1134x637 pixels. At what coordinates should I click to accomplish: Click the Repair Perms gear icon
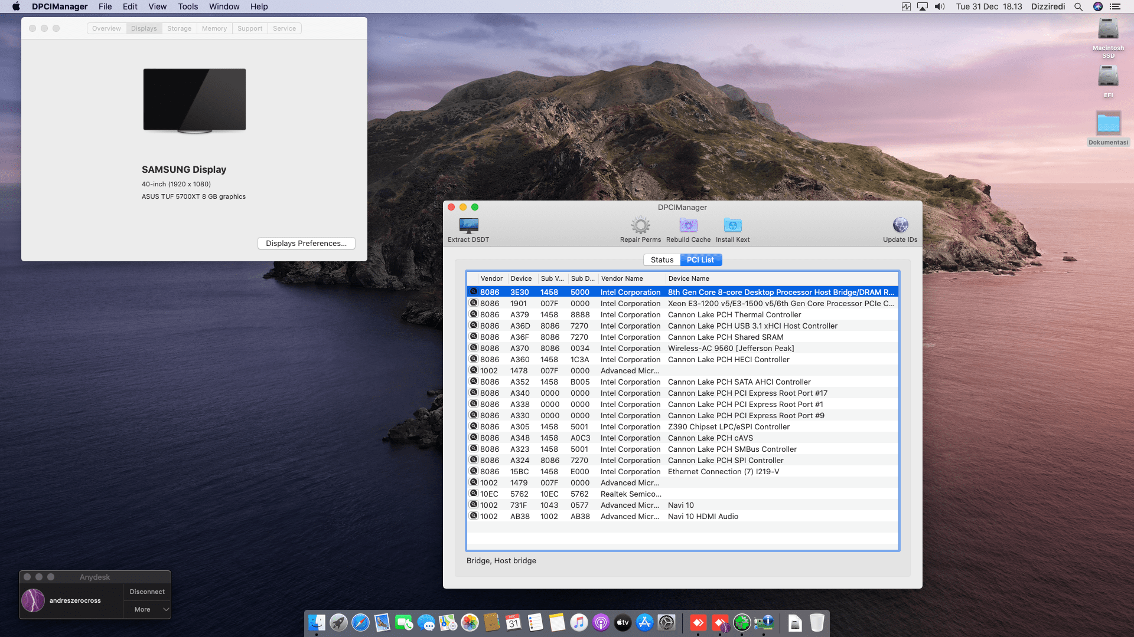tap(640, 226)
